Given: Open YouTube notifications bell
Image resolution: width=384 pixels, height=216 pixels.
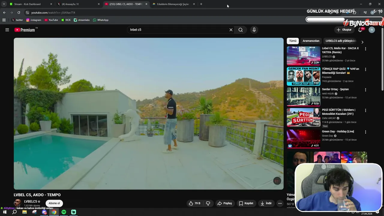Looking at the screenshot, I should point(361,30).
